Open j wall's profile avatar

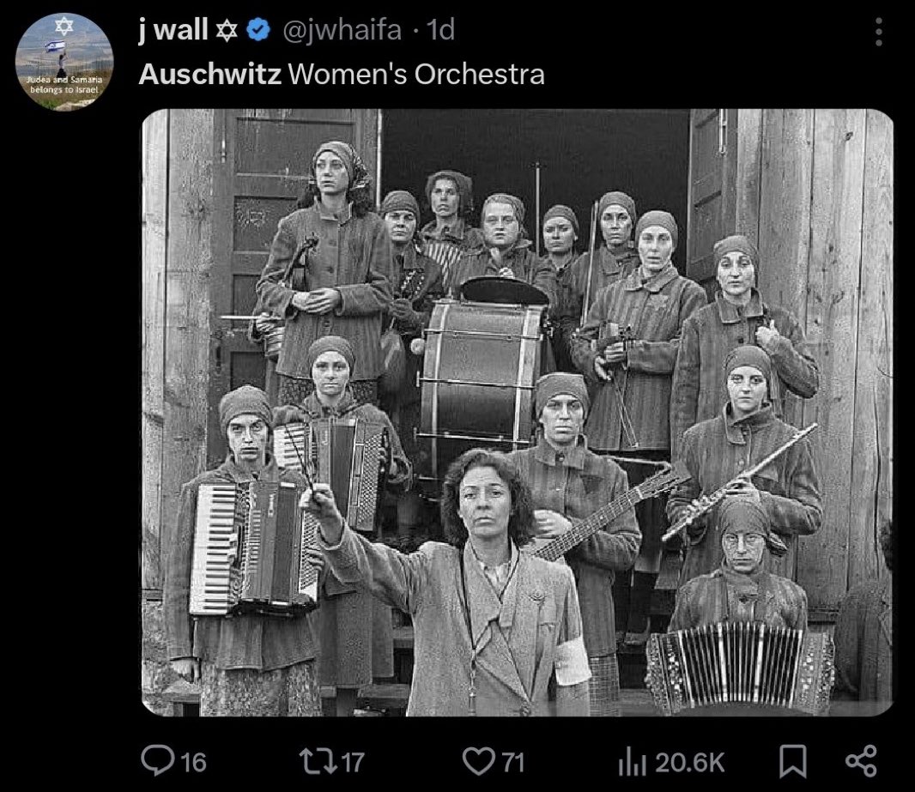64,62
